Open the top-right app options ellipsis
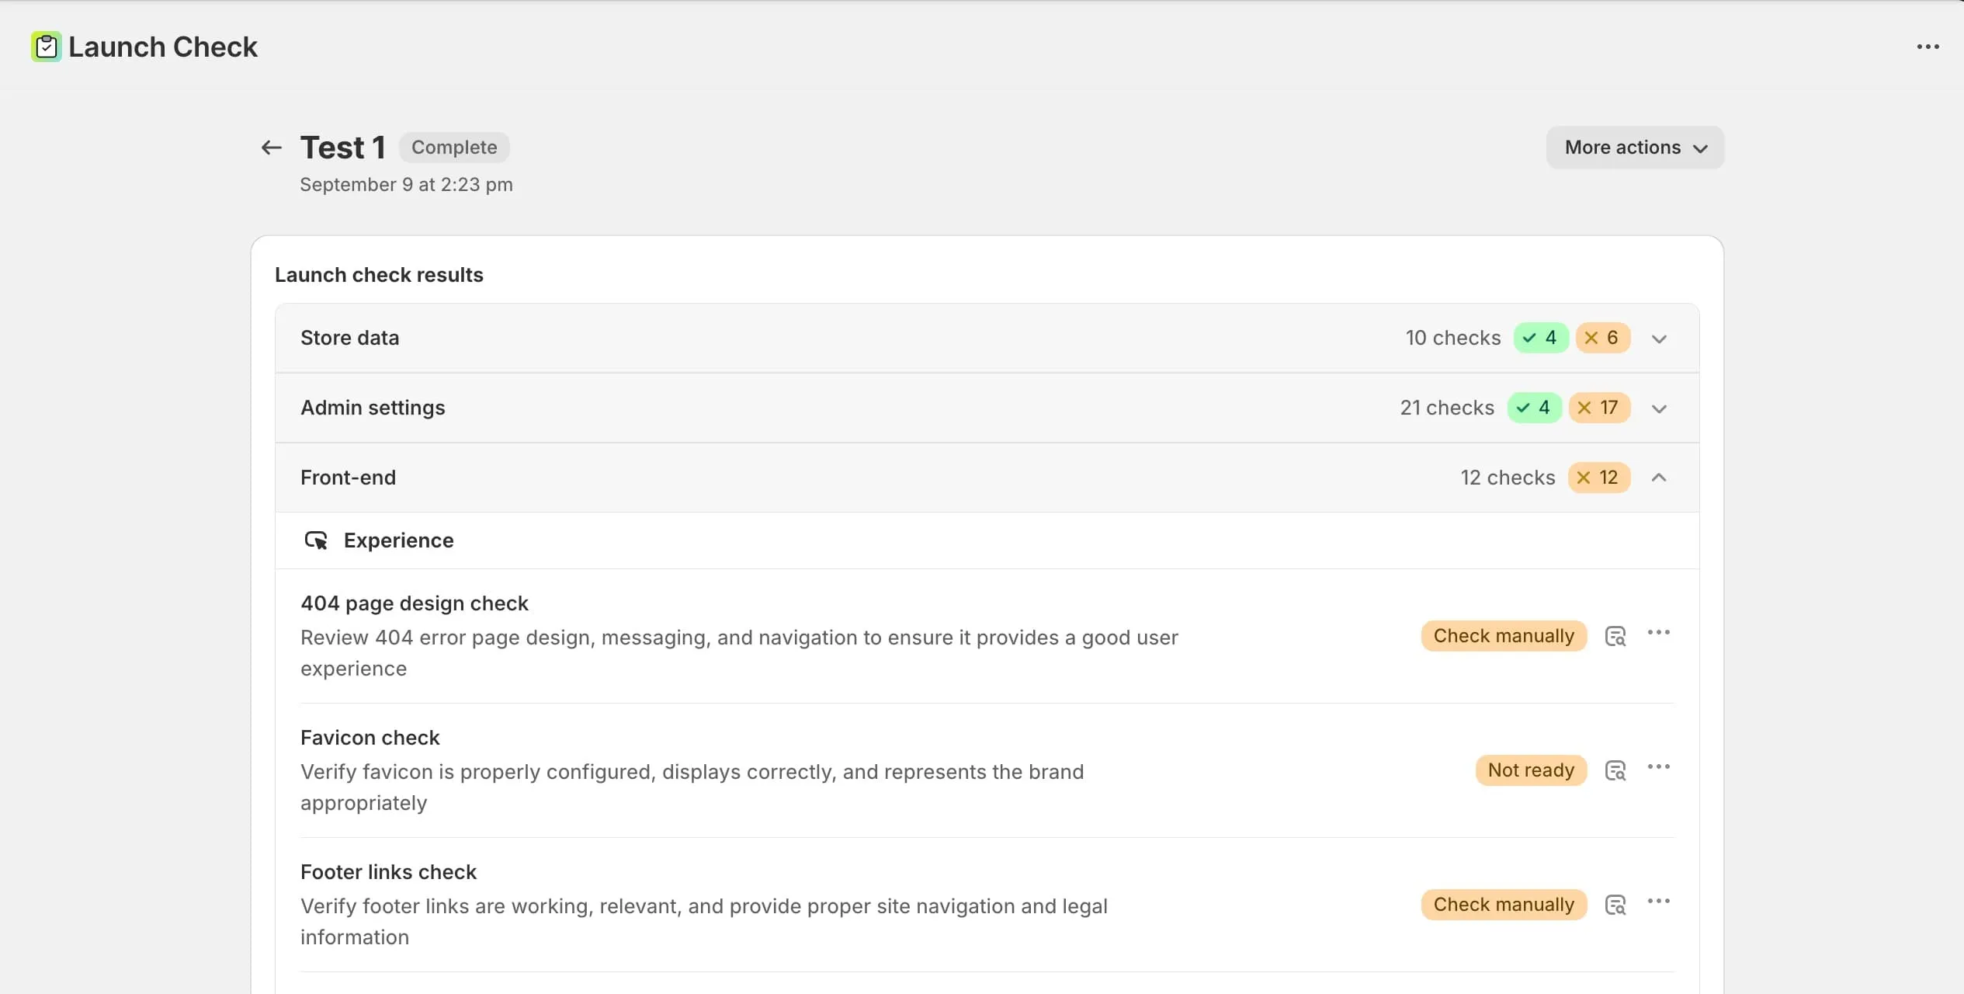 (x=1928, y=47)
